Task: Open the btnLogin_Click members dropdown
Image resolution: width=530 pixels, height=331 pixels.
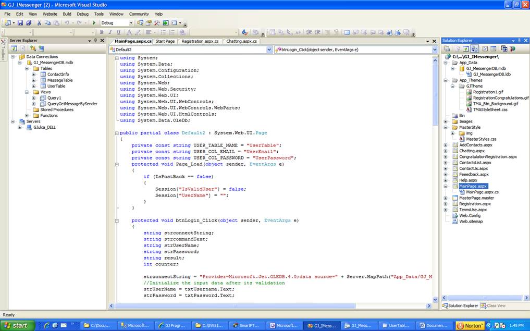Action: pyautogui.click(x=434, y=50)
